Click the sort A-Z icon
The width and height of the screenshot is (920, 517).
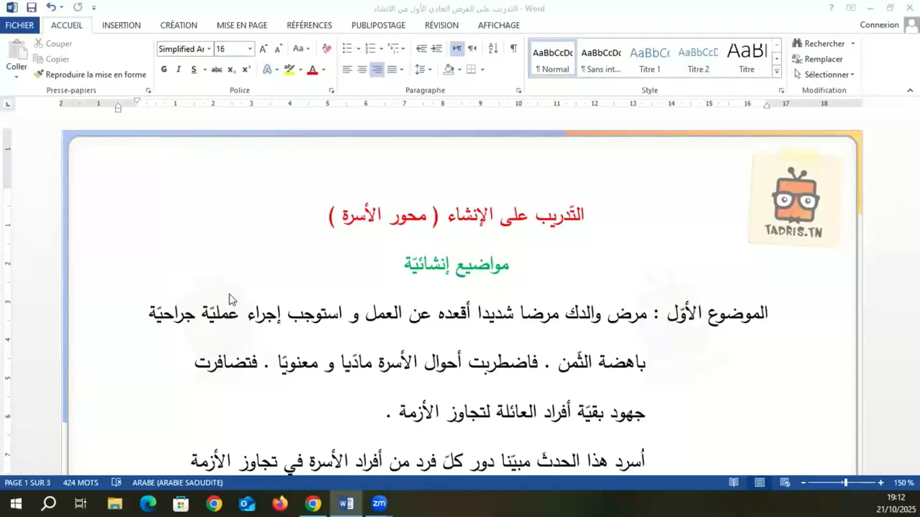click(x=493, y=48)
